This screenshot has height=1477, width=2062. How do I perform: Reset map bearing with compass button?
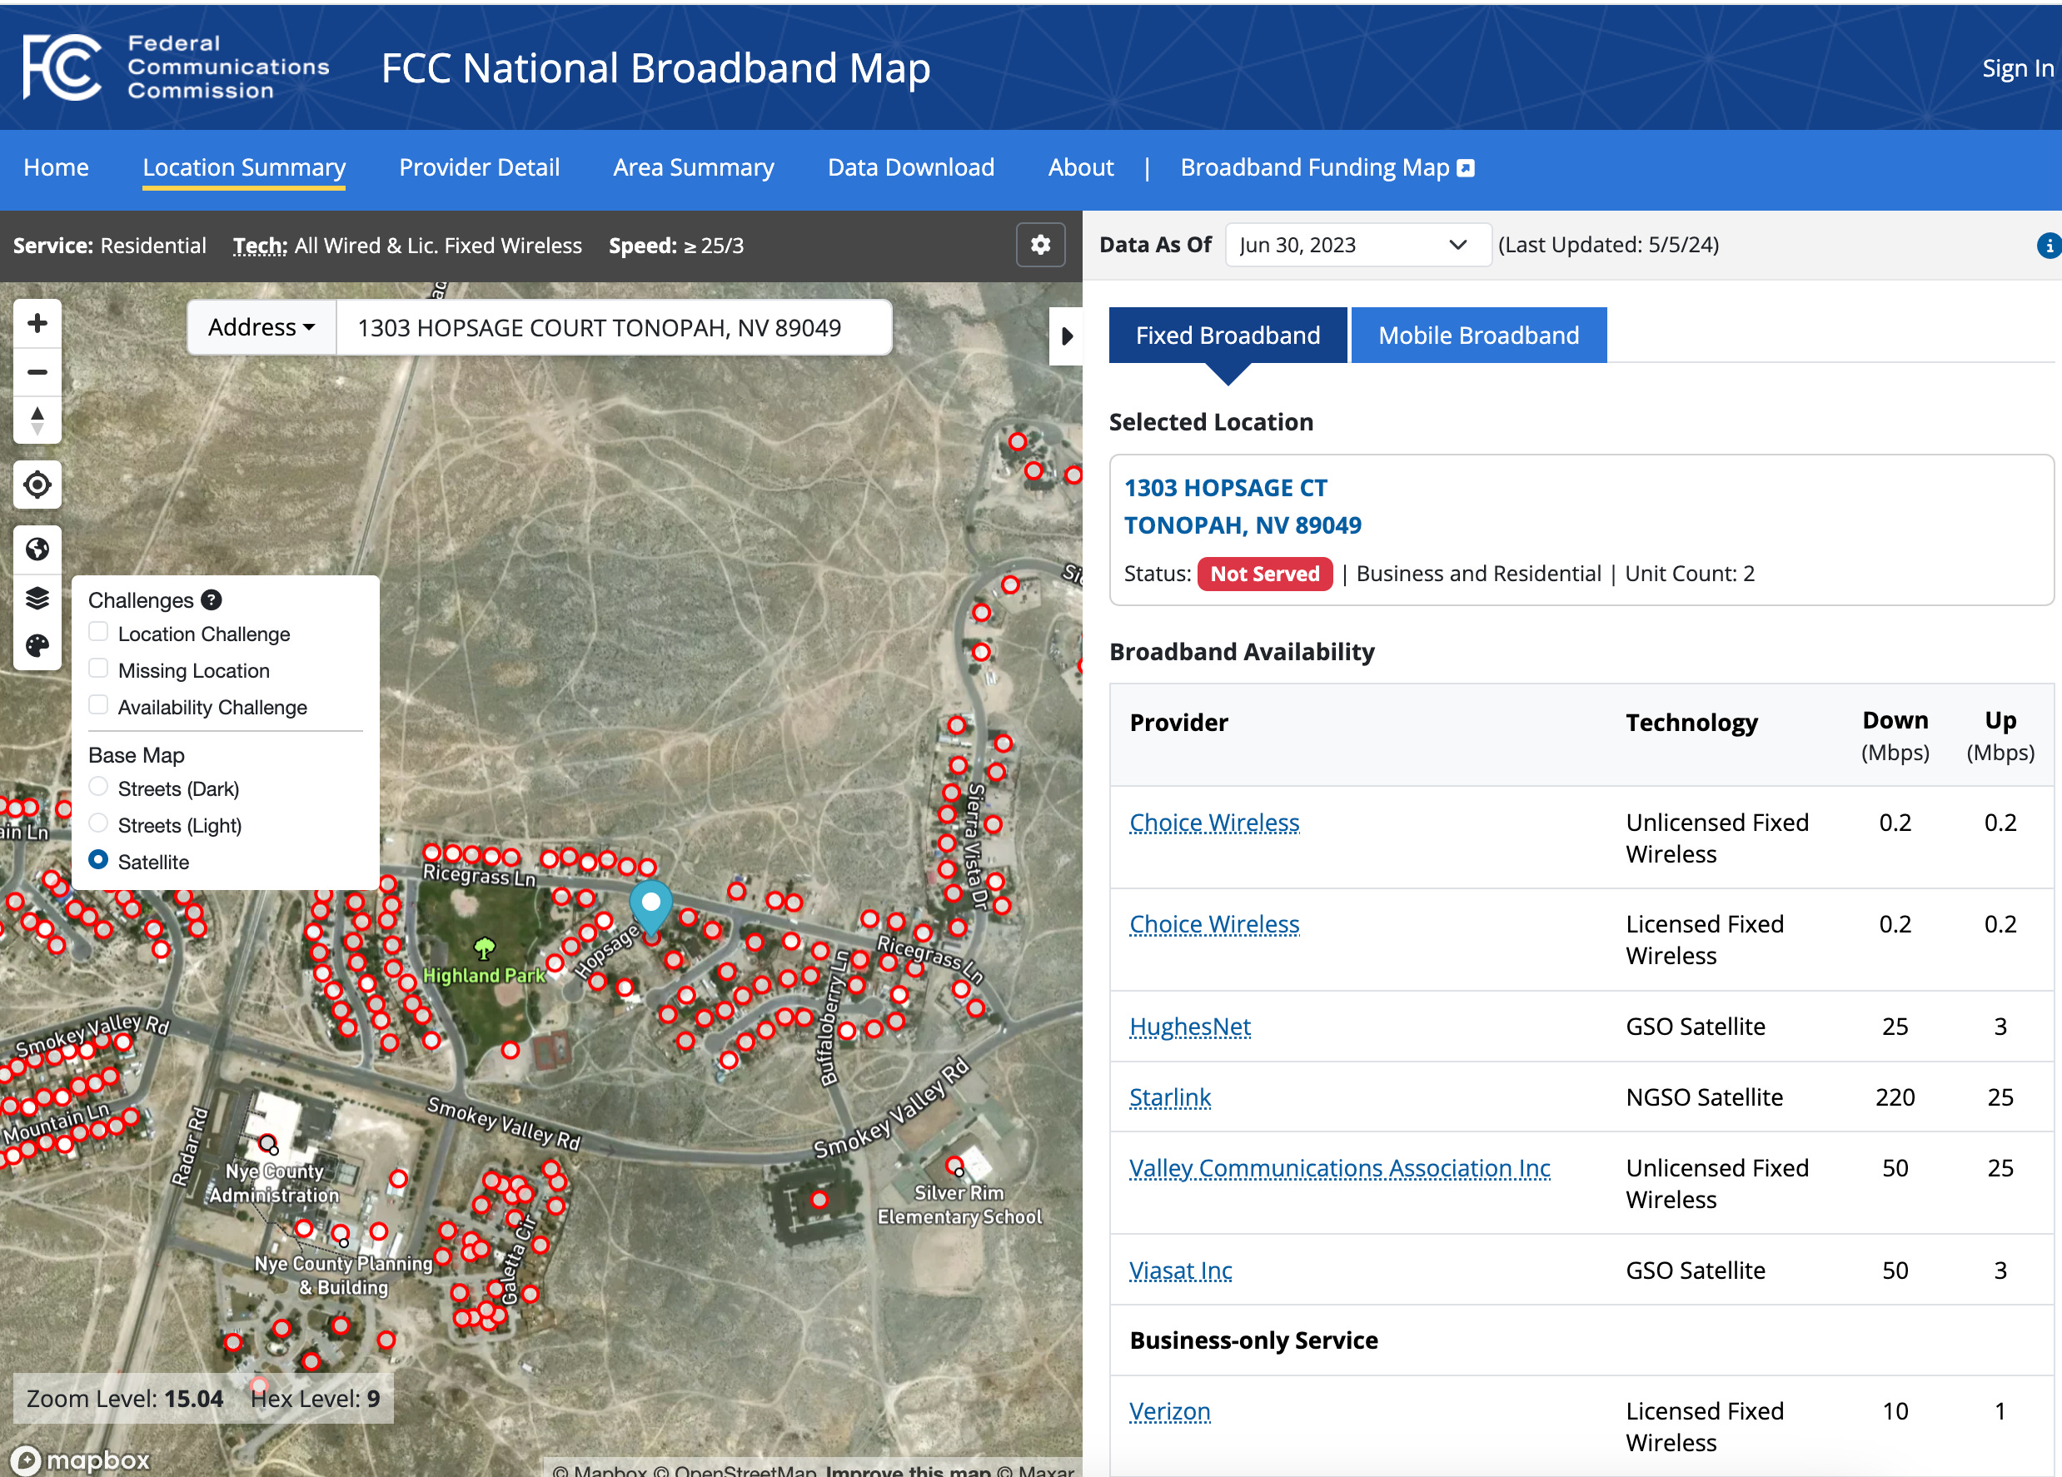(37, 420)
